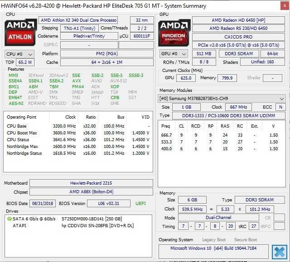The width and height of the screenshot is (290, 262).
Task: Select the CPU Boost Max row
Action: pos(78,133)
